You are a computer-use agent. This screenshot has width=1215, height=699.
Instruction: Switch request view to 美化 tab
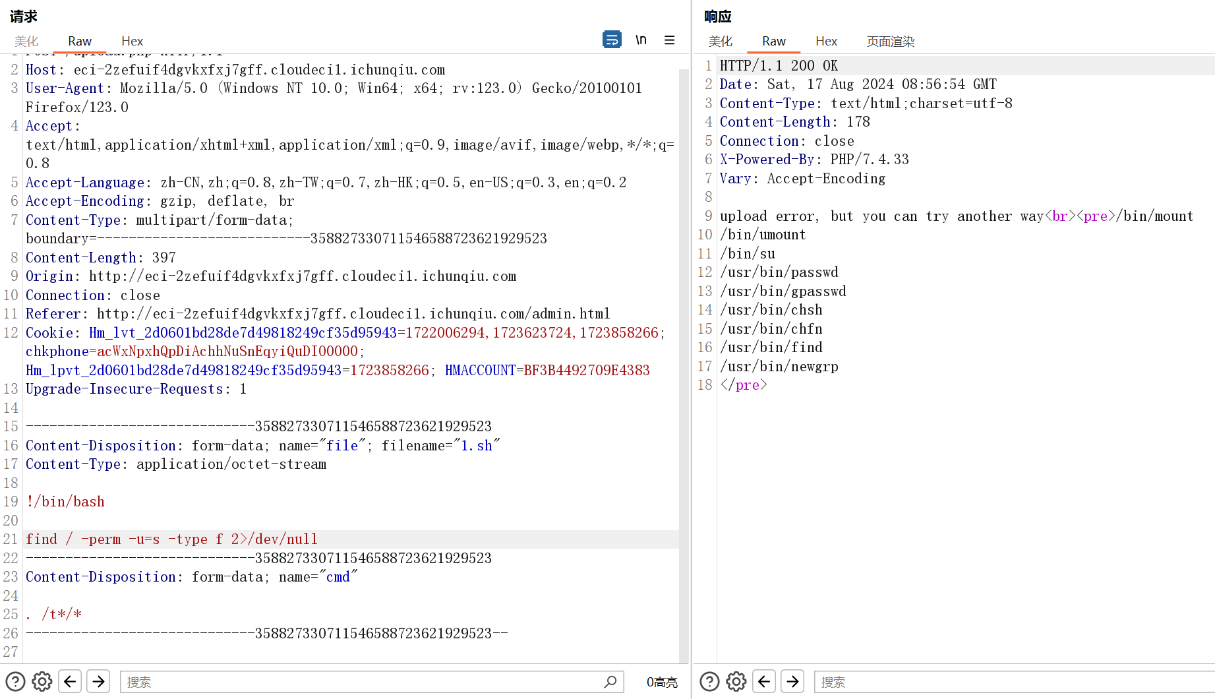click(x=26, y=41)
